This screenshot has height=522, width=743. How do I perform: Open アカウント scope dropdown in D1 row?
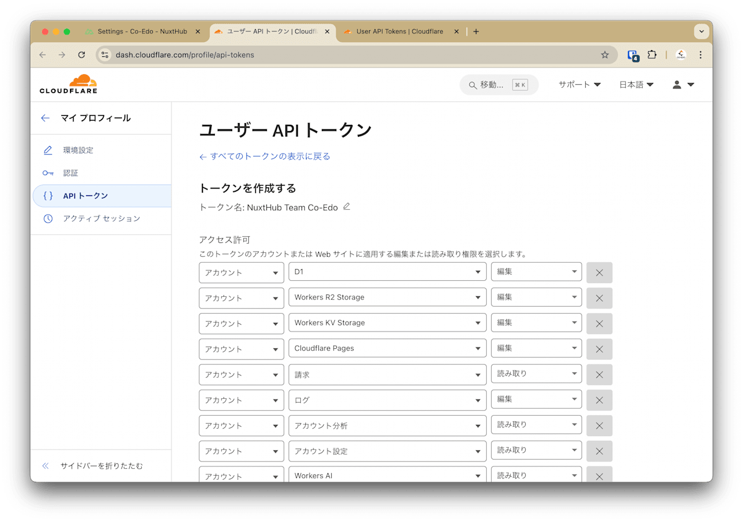(x=241, y=272)
